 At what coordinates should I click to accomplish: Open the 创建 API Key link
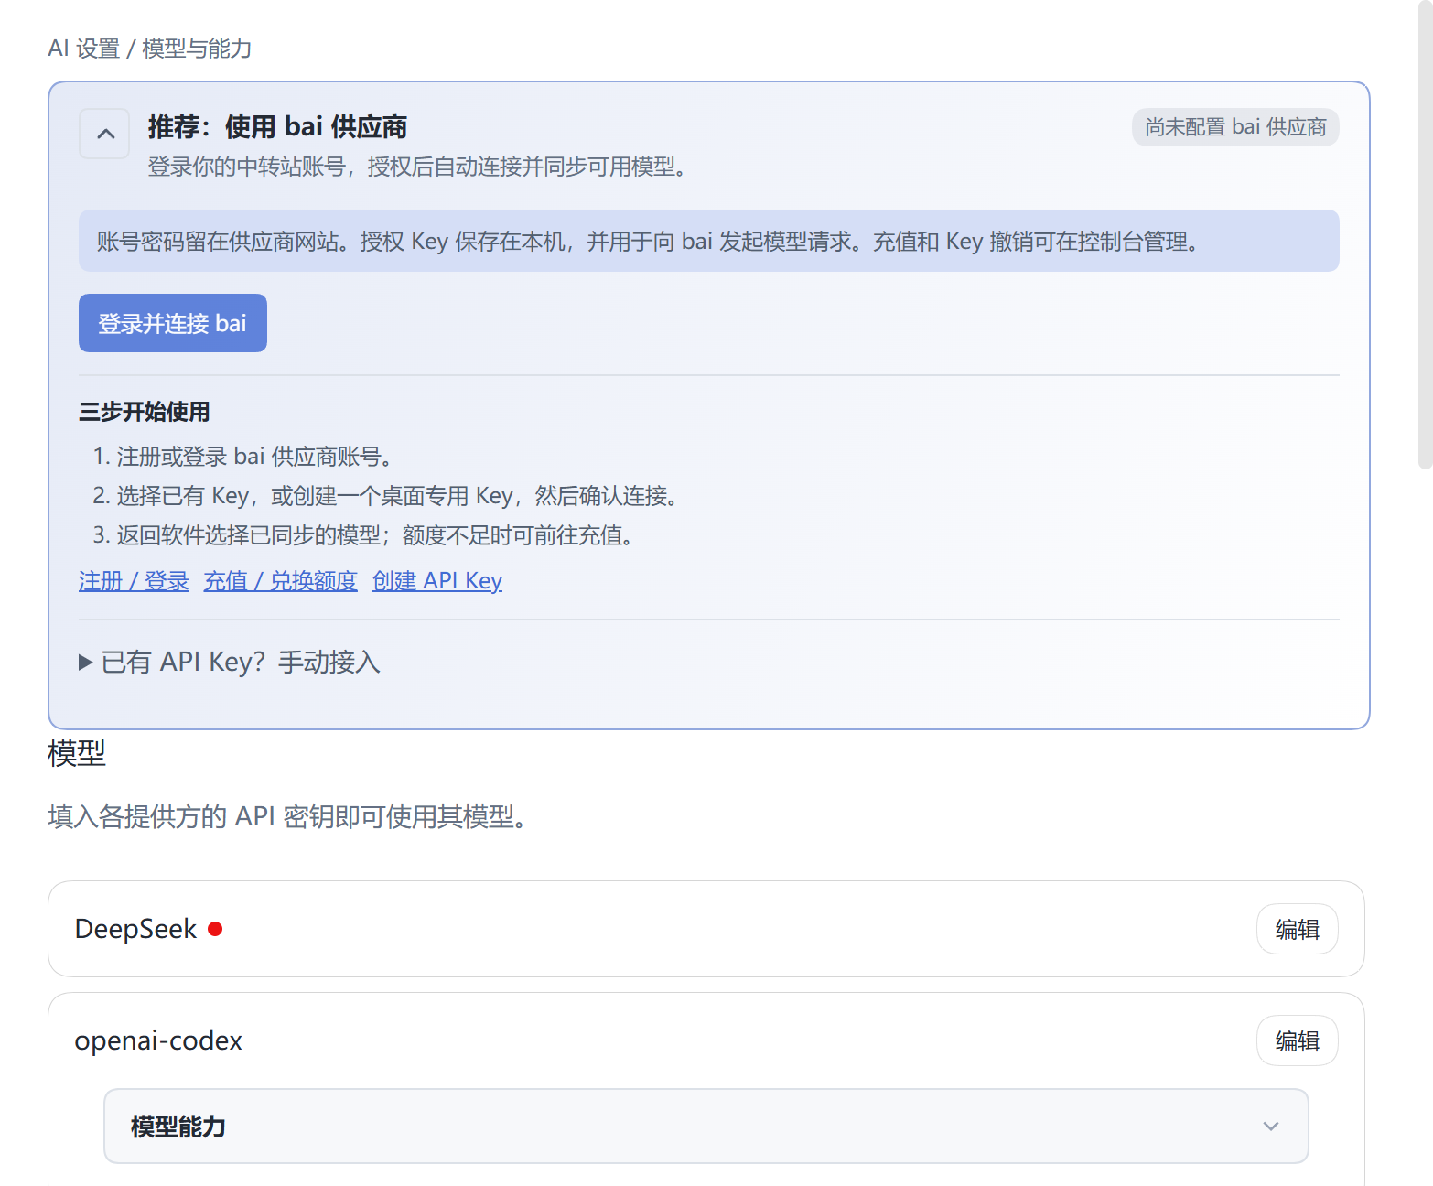point(437,581)
